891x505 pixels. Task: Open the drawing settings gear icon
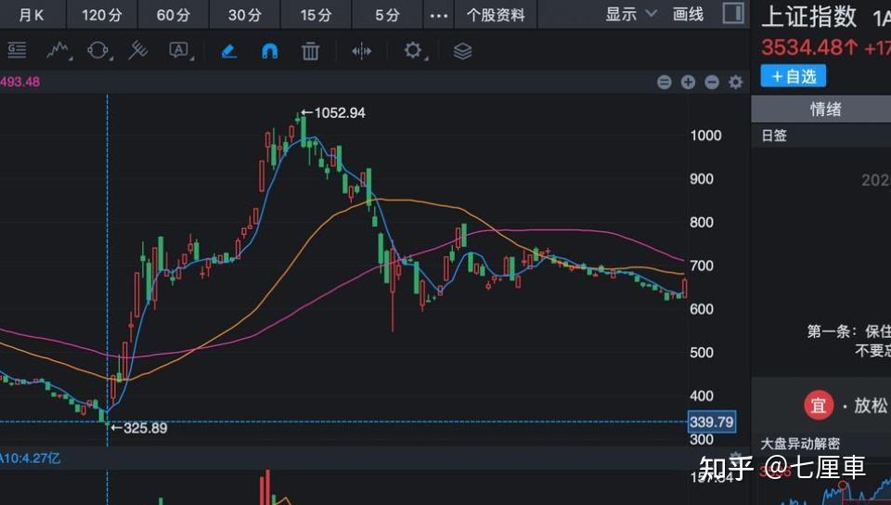click(x=414, y=50)
